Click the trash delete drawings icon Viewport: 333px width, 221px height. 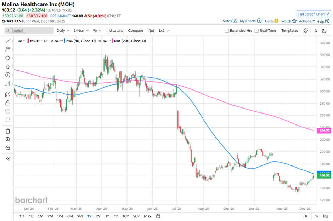[8, 131]
